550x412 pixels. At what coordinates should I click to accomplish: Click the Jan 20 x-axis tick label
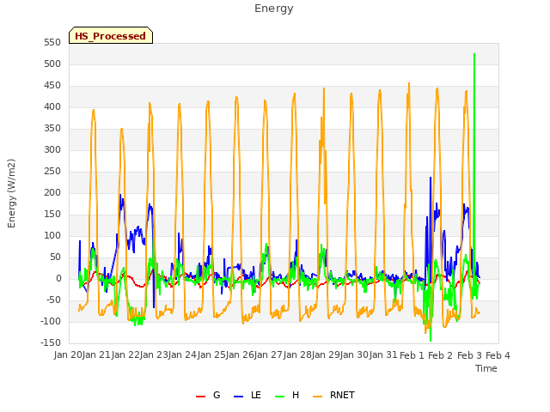pos(68,355)
